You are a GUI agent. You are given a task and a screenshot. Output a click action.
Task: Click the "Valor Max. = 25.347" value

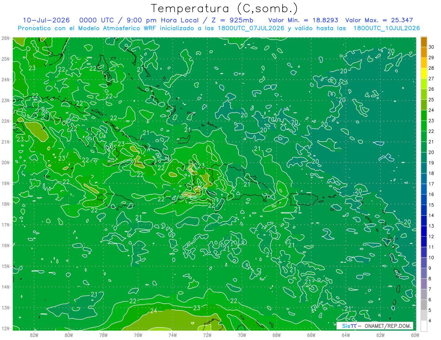pyautogui.click(x=380, y=20)
